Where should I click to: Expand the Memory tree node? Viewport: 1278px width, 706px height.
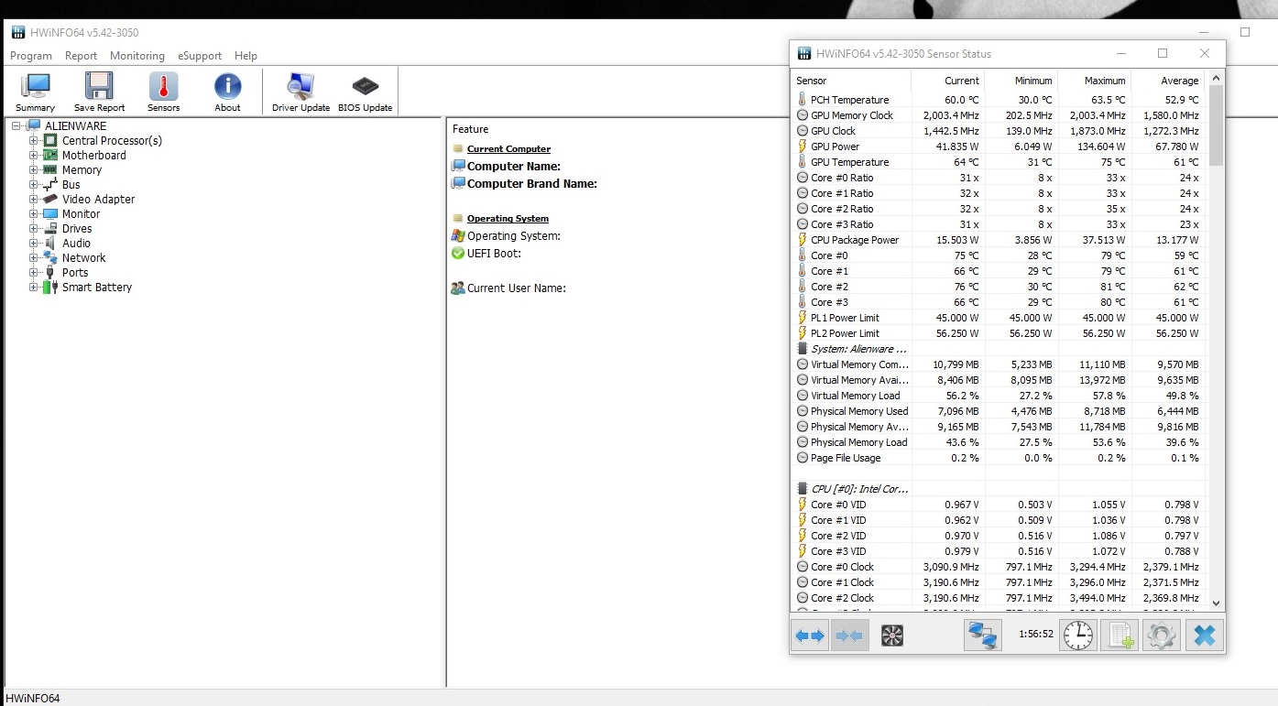(x=34, y=170)
